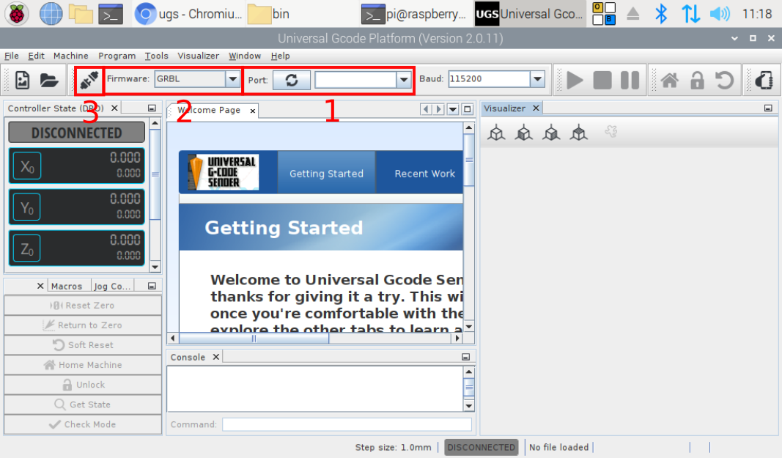The height and width of the screenshot is (458, 782).
Task: Start sending with the play button
Action: (575, 81)
